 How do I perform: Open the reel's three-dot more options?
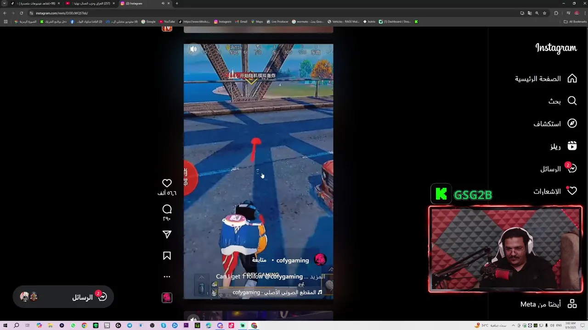[167, 276]
